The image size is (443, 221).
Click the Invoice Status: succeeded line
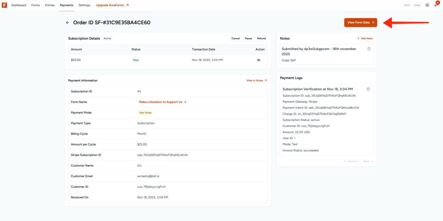[301, 151]
